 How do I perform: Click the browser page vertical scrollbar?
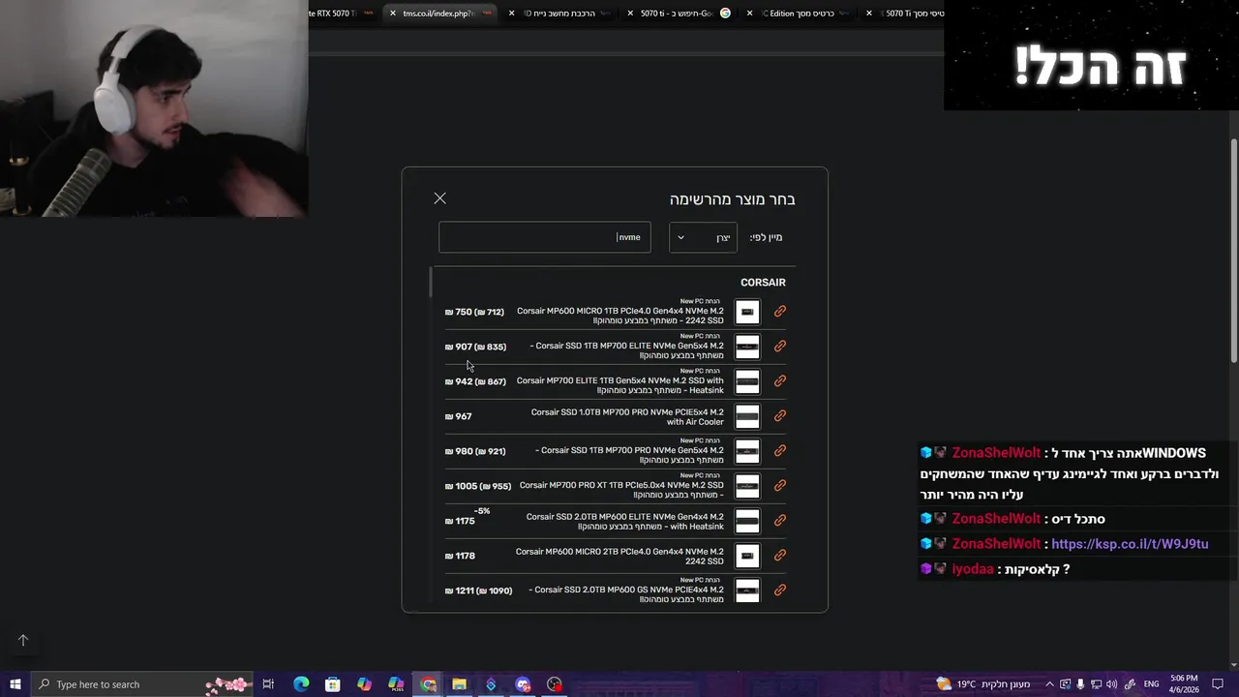pyautogui.click(x=1233, y=252)
